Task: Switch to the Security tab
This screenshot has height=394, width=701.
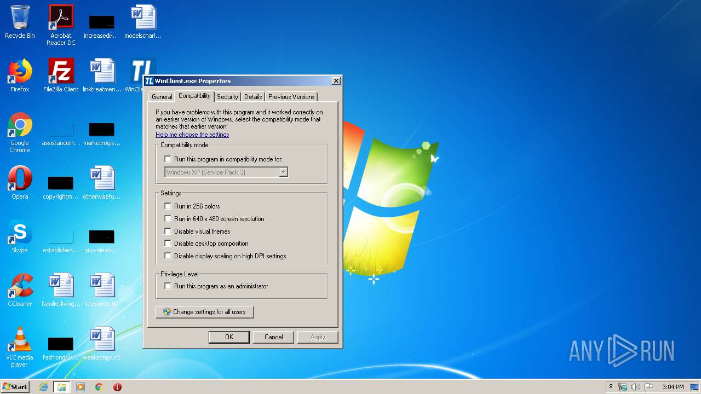Action: 227,97
